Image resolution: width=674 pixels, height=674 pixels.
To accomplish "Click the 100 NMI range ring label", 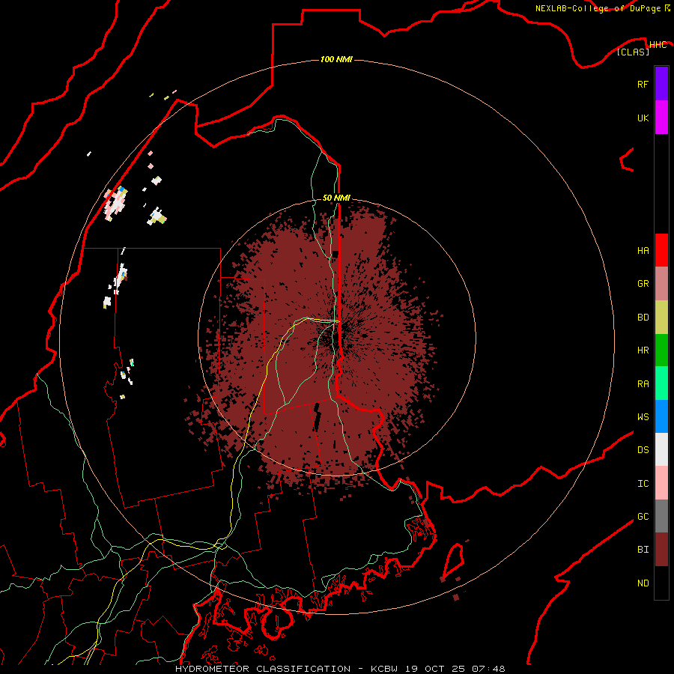I will (336, 59).
